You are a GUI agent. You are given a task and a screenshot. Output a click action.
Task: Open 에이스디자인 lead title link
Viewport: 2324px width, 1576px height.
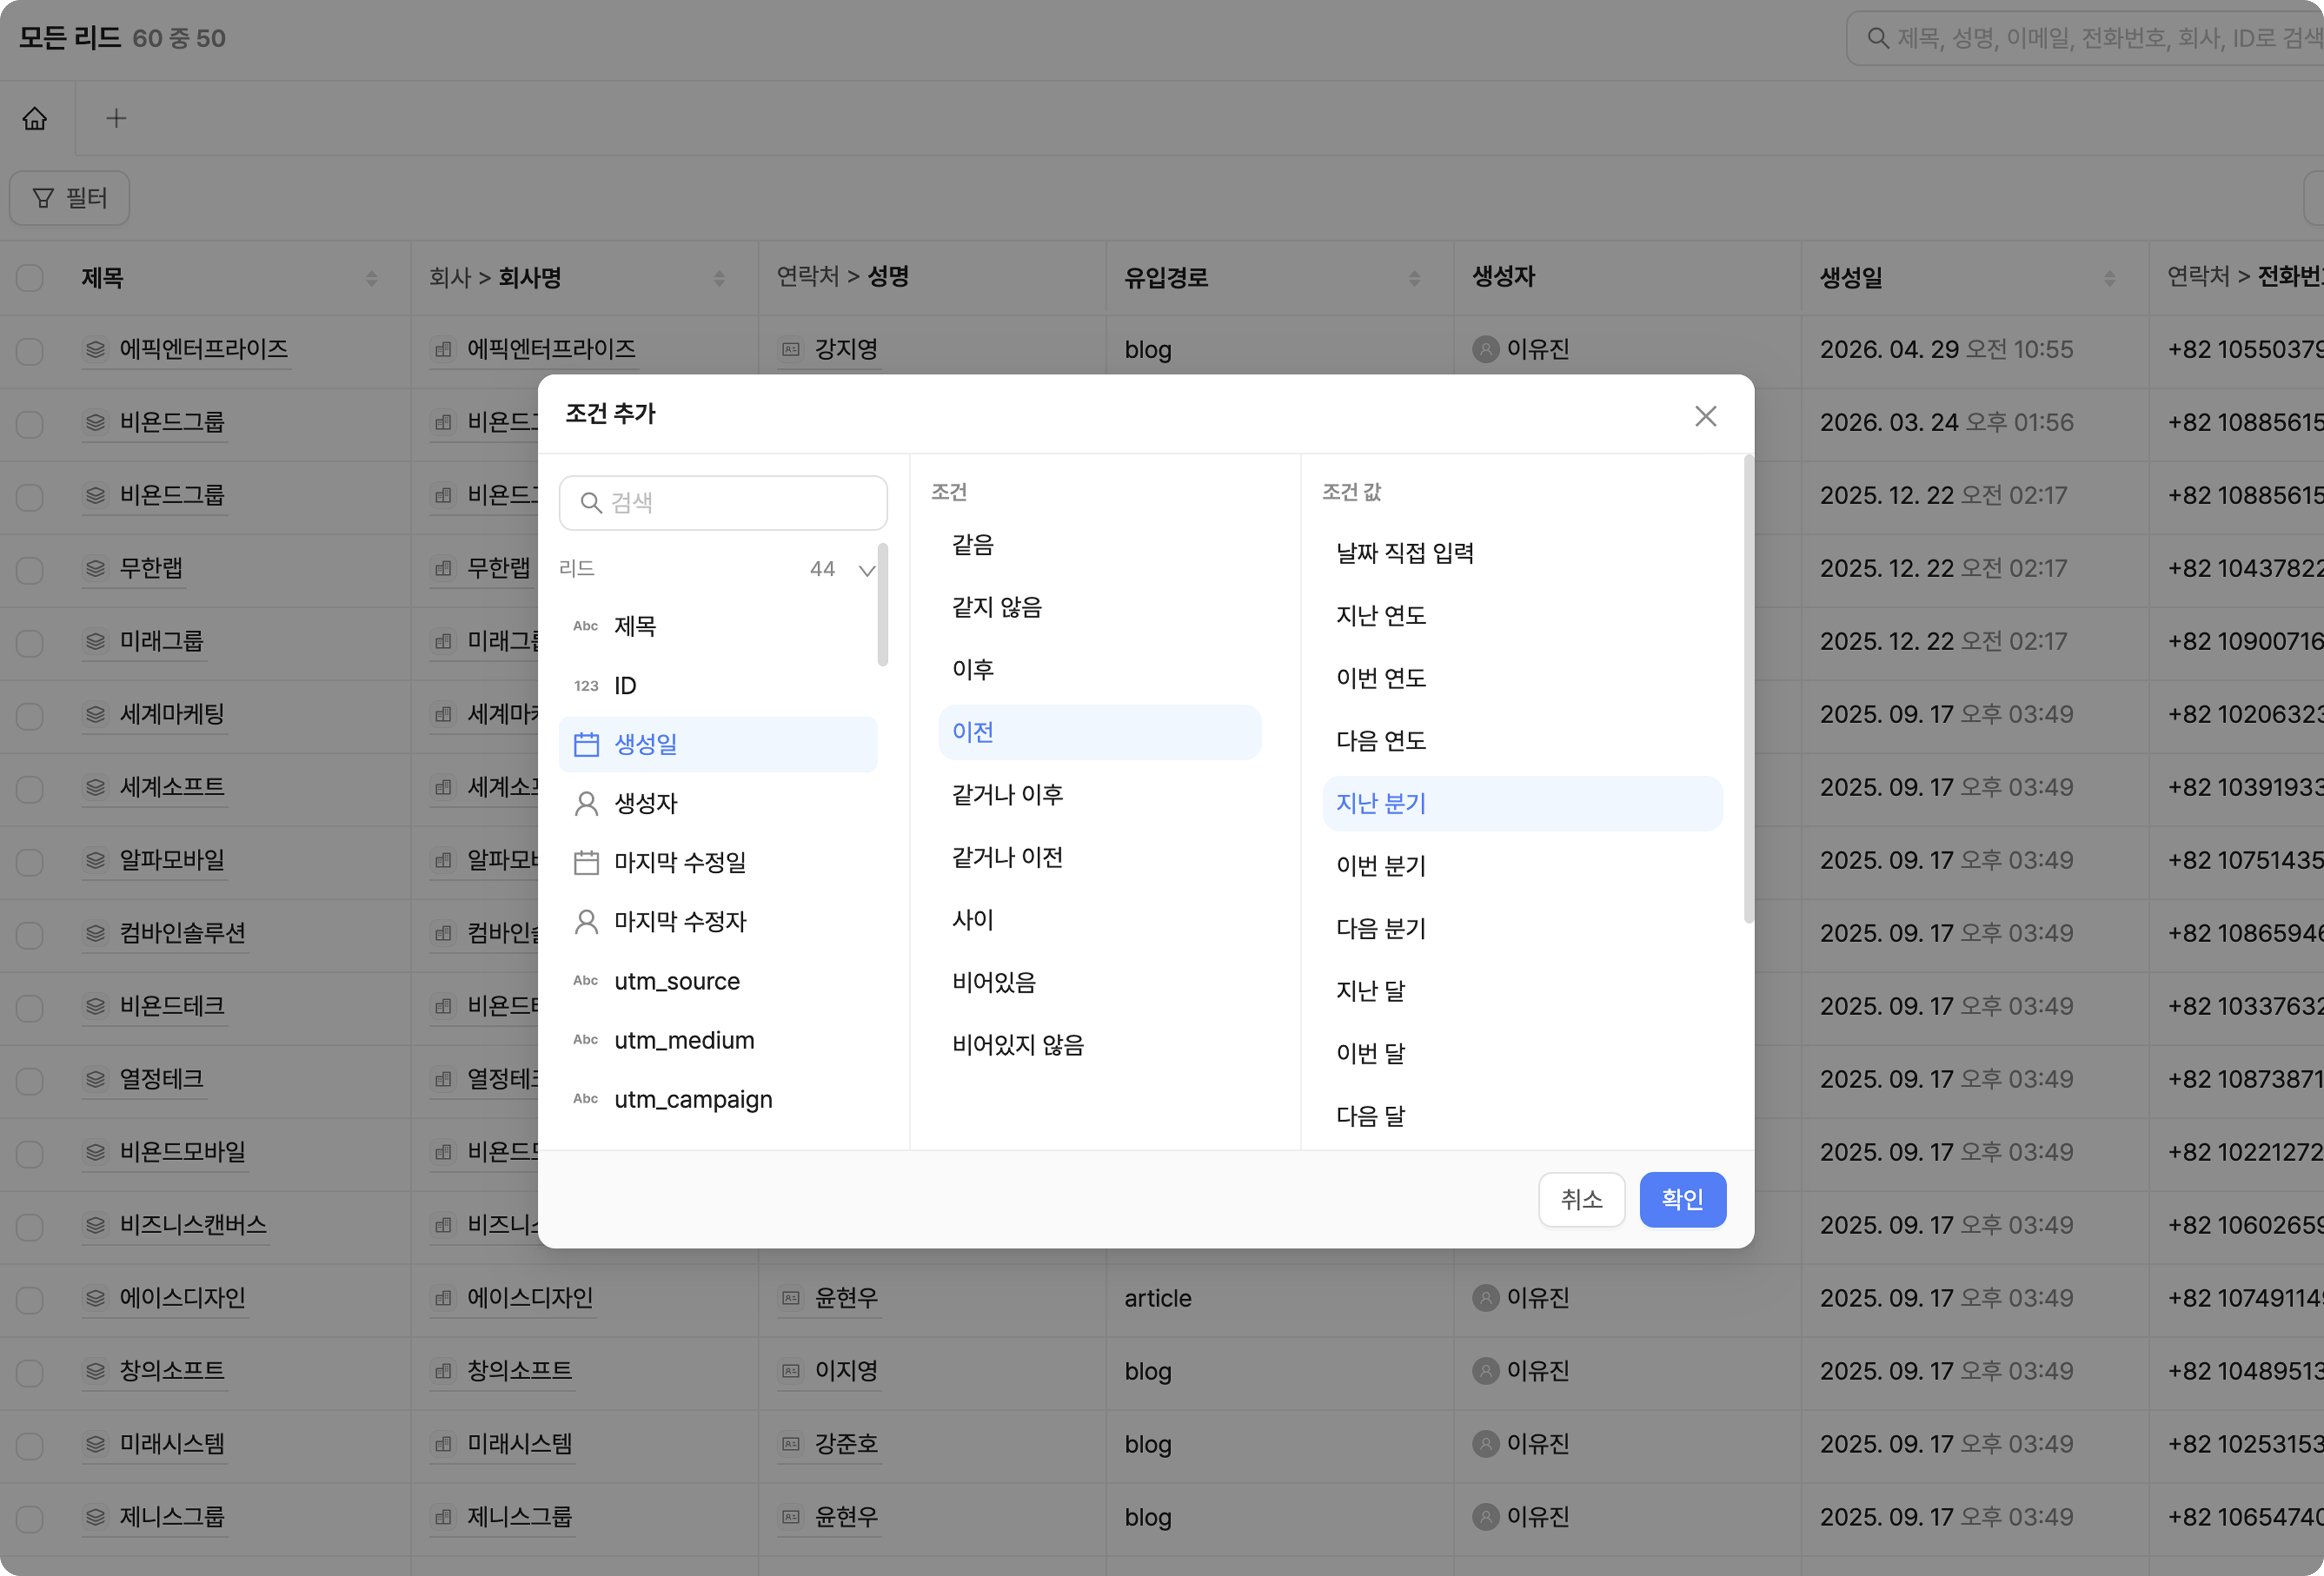tap(182, 1298)
